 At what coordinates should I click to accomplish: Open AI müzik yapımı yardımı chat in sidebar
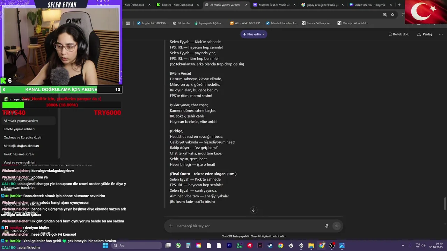tap(28, 121)
